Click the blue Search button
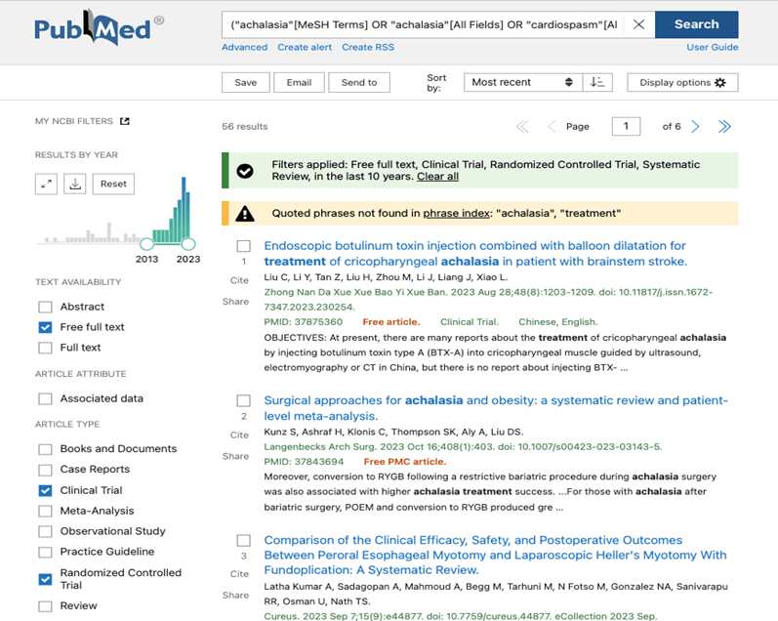This screenshot has width=778, height=621. point(696,24)
